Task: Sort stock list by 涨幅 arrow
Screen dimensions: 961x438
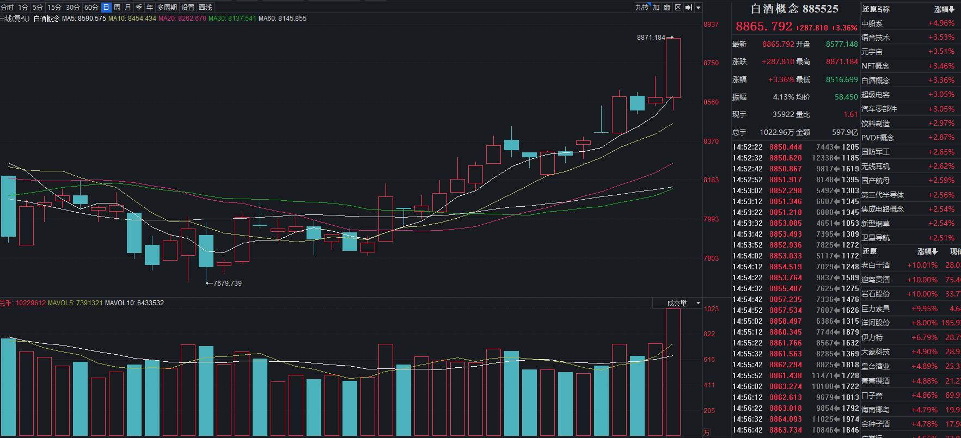Action: click(x=928, y=251)
